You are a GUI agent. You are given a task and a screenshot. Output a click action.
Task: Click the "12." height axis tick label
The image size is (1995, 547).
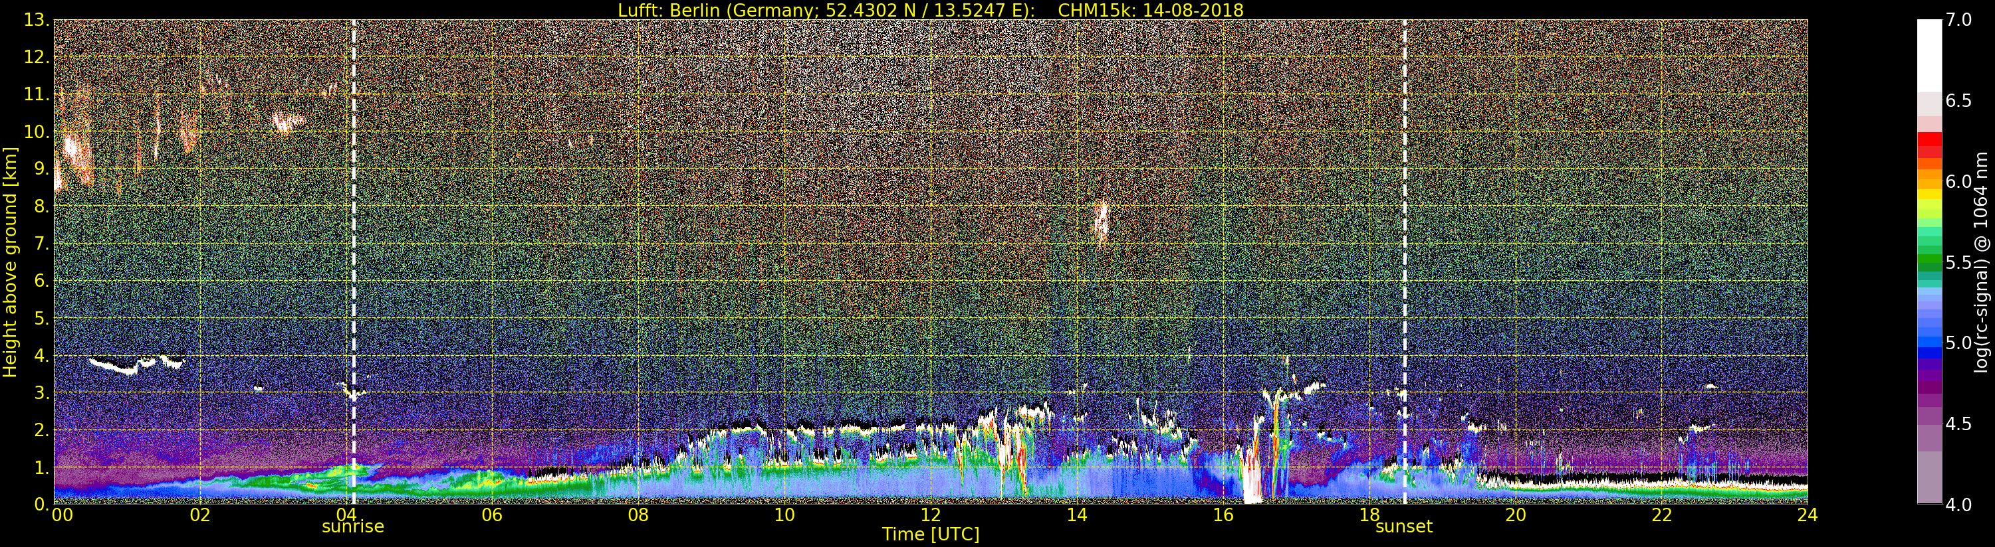(x=37, y=58)
